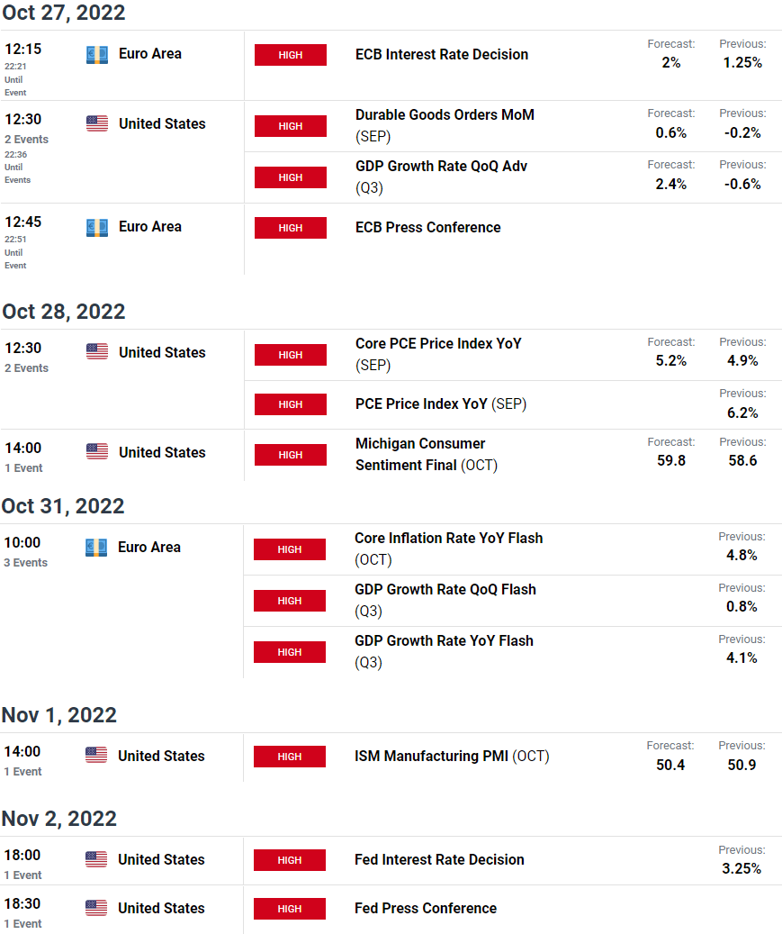The image size is (782, 934).
Task: Open Fed Press Conference event
Action: pos(426,908)
